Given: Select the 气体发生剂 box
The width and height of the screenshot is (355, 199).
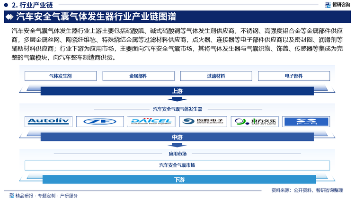Looking at the screenshot, I should [x=61, y=76].
